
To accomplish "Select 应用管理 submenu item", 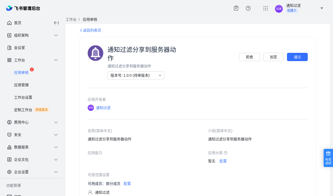I will [21, 85].
